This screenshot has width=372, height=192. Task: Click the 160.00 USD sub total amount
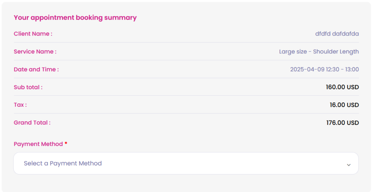tap(342, 87)
